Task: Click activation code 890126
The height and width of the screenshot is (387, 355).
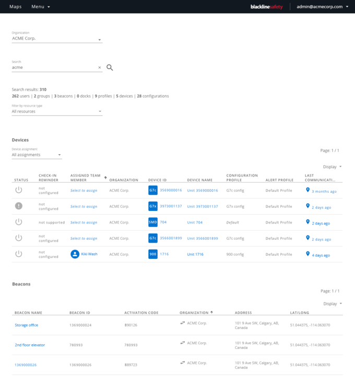Action: [x=131, y=325]
